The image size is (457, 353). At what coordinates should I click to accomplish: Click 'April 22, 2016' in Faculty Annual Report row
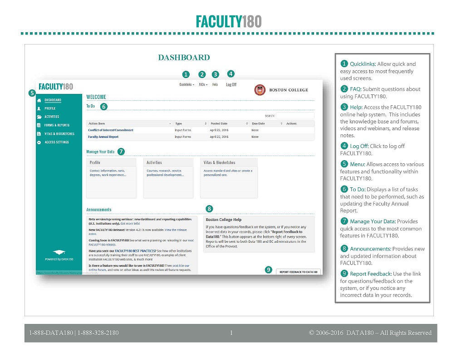coord(219,137)
